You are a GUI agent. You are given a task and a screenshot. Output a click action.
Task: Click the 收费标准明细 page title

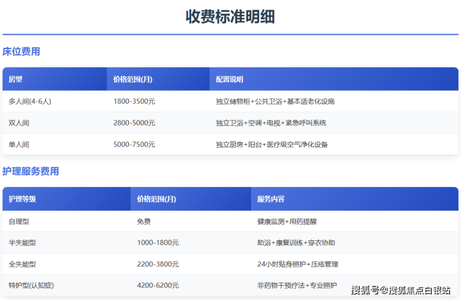click(x=230, y=17)
